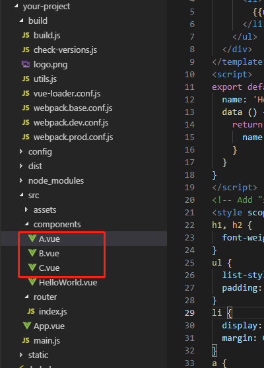Viewport: 264px width, 368px height.
Task: Select A.vue in components
Action: pyautogui.click(x=49, y=239)
